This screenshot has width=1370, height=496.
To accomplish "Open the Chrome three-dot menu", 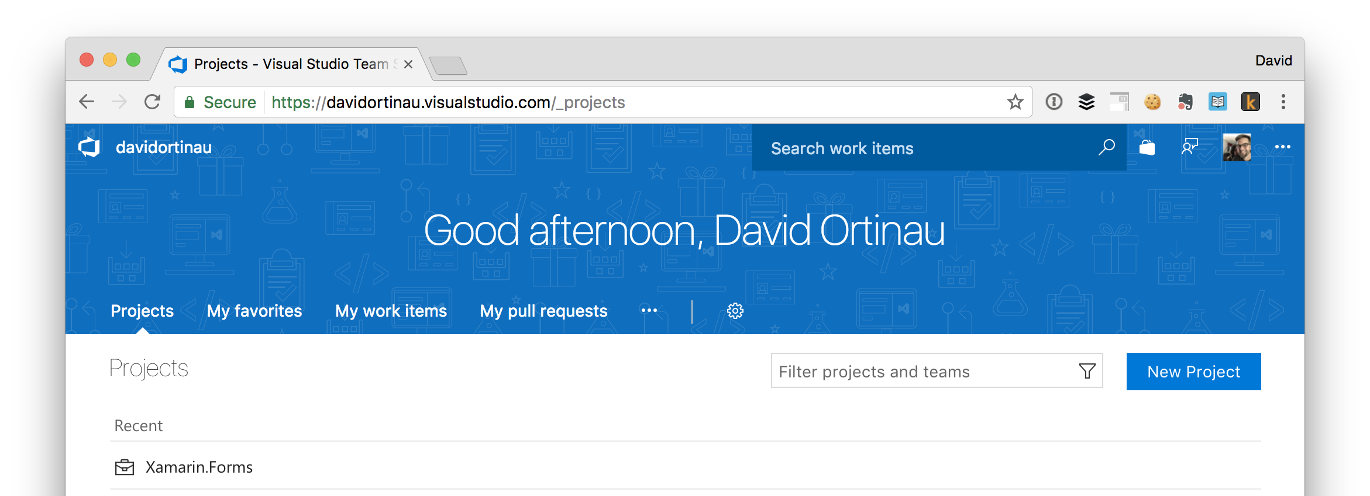I will pyautogui.click(x=1283, y=102).
